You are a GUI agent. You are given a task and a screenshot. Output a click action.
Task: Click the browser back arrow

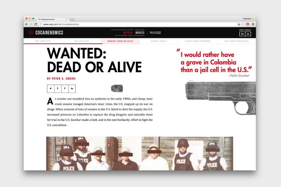[x=27, y=24]
